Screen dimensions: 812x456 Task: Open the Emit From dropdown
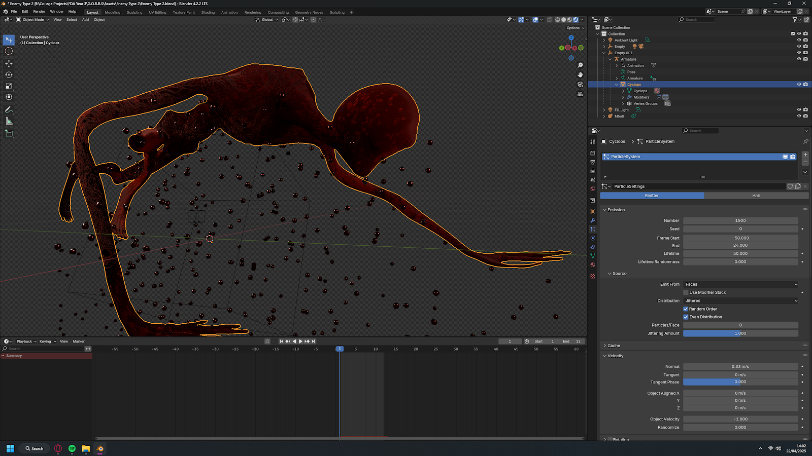(x=740, y=284)
